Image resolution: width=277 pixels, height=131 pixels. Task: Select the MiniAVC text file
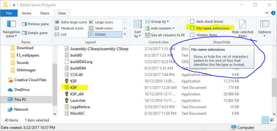(78, 113)
